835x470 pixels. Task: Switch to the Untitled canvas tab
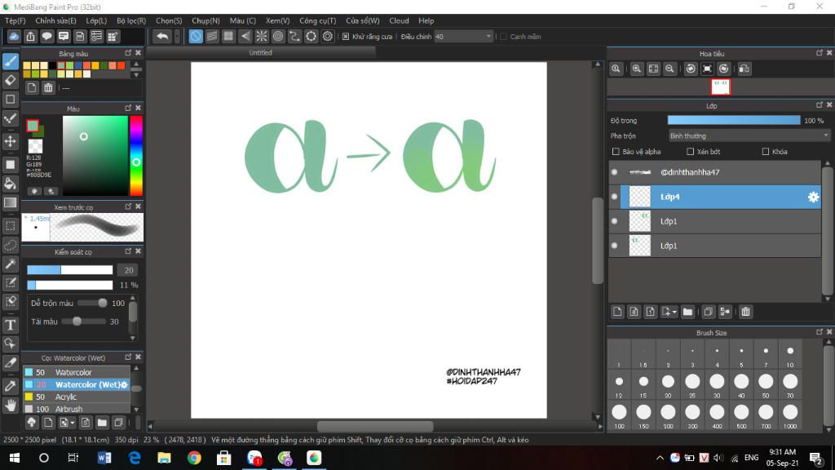[x=260, y=53]
